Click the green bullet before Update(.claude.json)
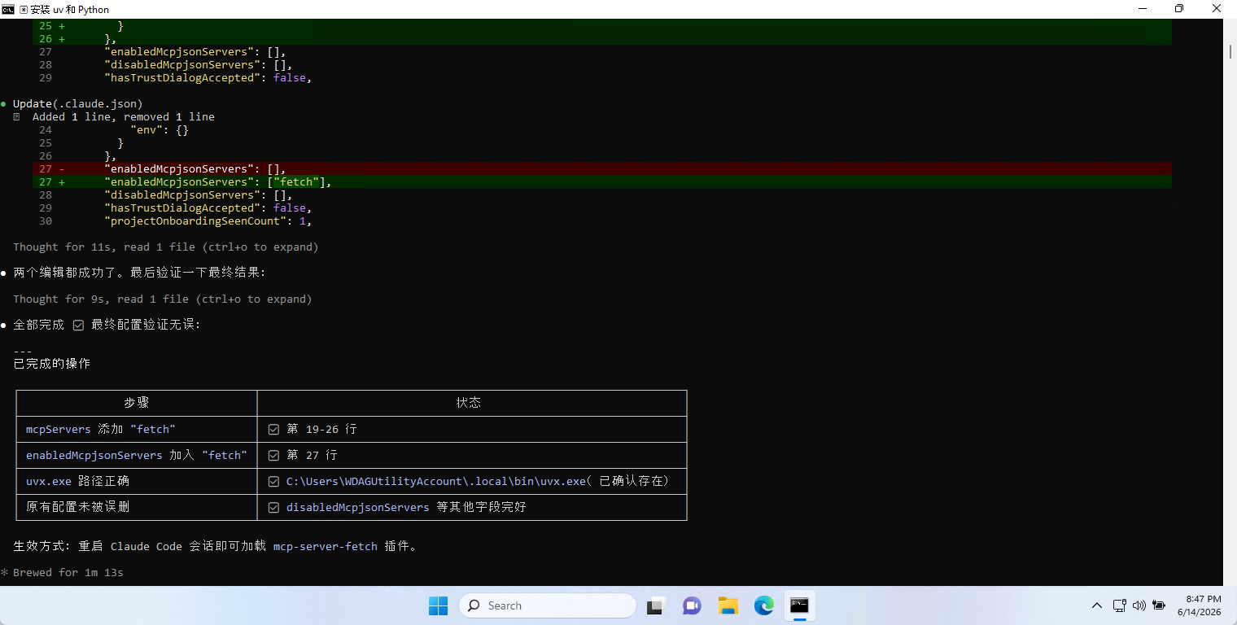Screen dimensions: 1237x625 click(x=3, y=103)
